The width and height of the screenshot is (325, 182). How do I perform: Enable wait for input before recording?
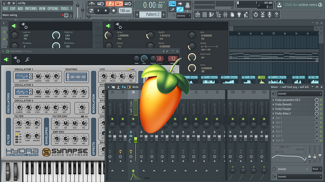coord(100,4)
